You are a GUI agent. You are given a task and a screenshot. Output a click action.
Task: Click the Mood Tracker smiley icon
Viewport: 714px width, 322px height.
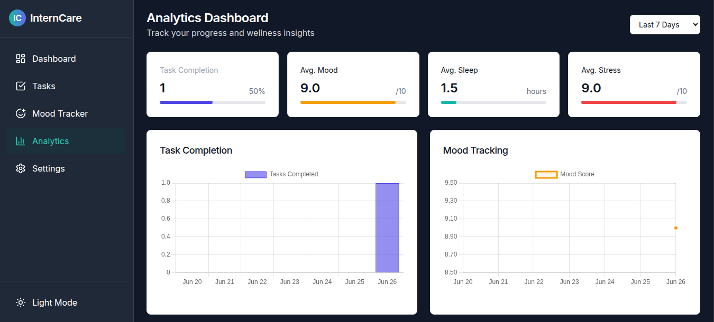21,113
